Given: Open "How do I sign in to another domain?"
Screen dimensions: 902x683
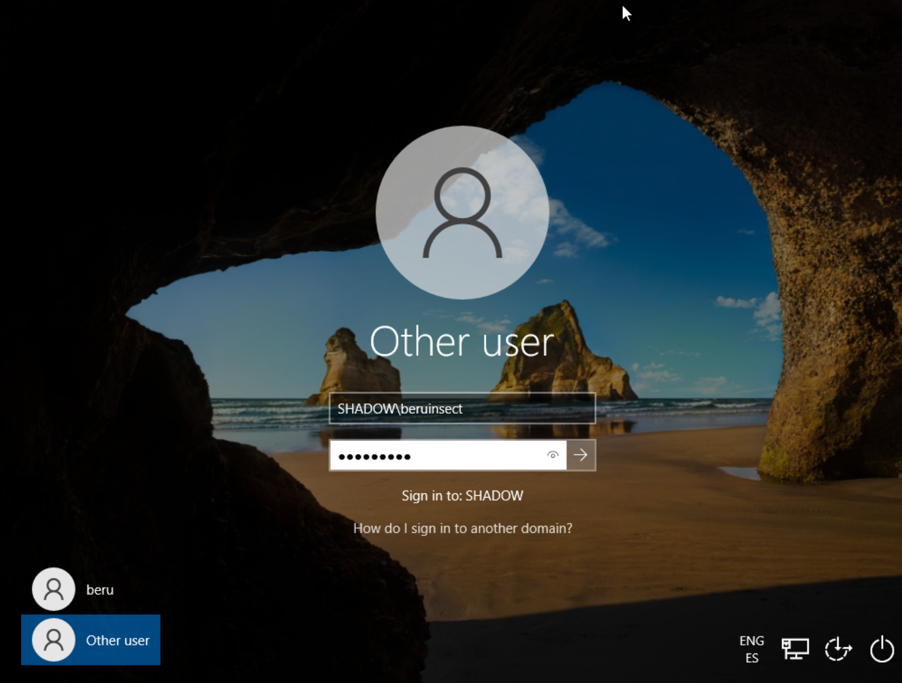Looking at the screenshot, I should click(463, 528).
